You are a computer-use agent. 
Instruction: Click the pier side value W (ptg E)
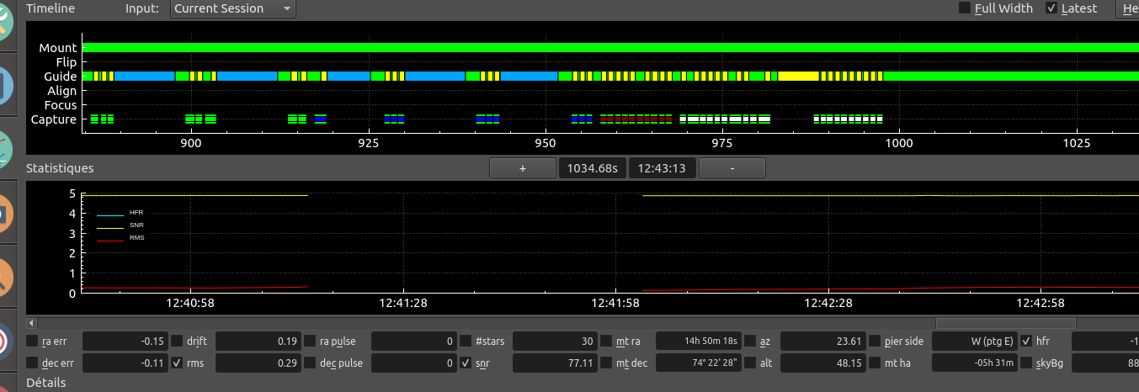coord(976,342)
